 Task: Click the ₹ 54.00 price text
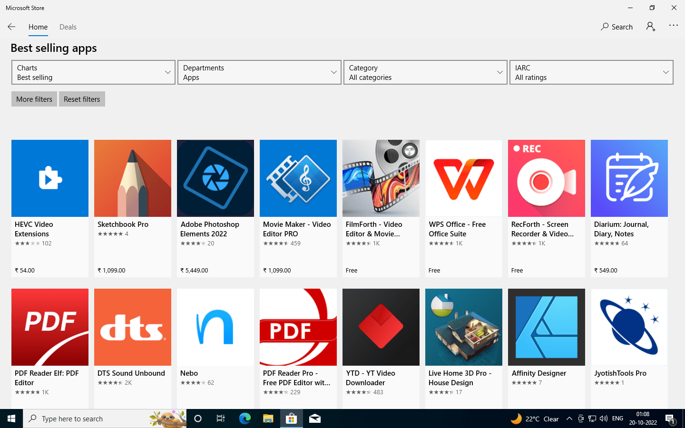pos(25,270)
